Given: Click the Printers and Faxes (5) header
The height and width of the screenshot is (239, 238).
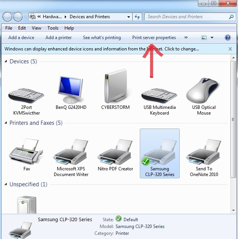Looking at the screenshot, I should (36, 123).
